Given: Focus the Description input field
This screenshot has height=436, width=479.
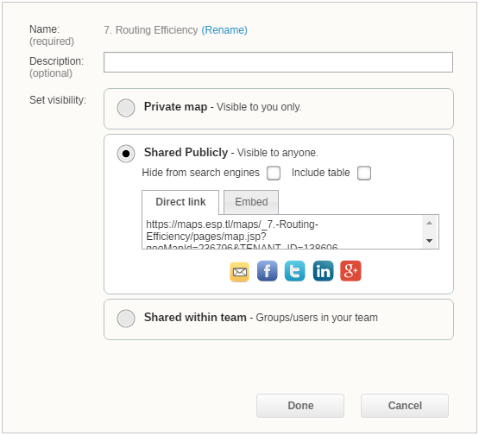Looking at the screenshot, I should click(278, 62).
